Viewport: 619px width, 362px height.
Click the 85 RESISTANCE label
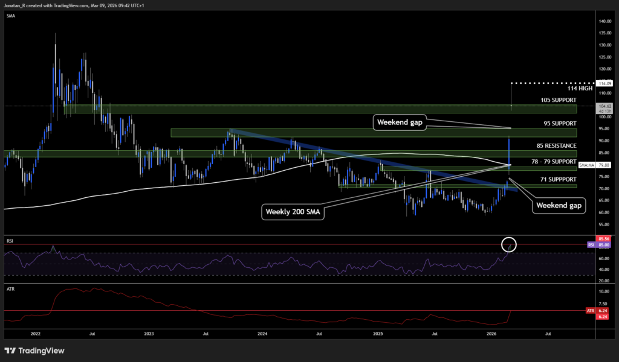[x=556, y=146]
